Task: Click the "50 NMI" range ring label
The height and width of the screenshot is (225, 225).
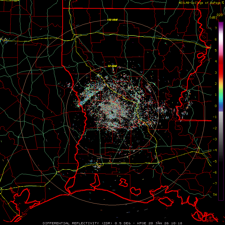Action: pyautogui.click(x=112, y=66)
